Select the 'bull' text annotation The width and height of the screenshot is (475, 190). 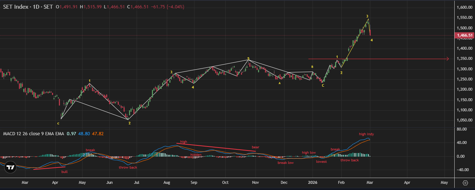coord(64,172)
